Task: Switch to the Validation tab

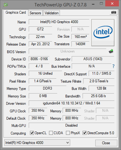Action: click(51, 13)
